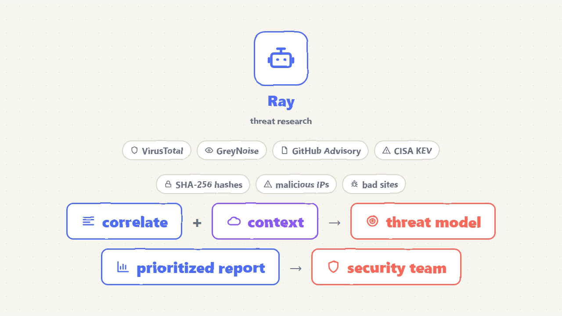Click the bar chart icon in prioritized report
The width and height of the screenshot is (562, 316).
point(123,266)
